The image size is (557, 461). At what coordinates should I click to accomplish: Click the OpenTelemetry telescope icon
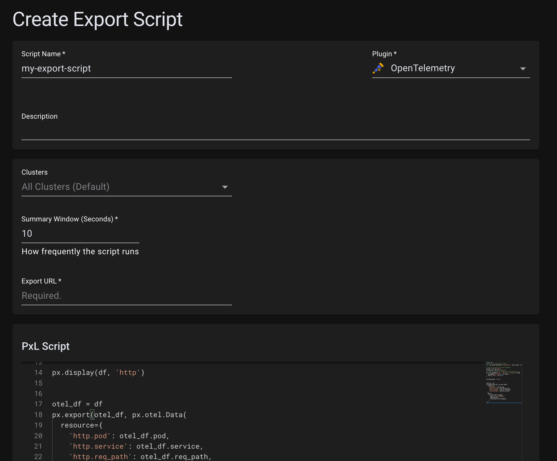click(378, 68)
